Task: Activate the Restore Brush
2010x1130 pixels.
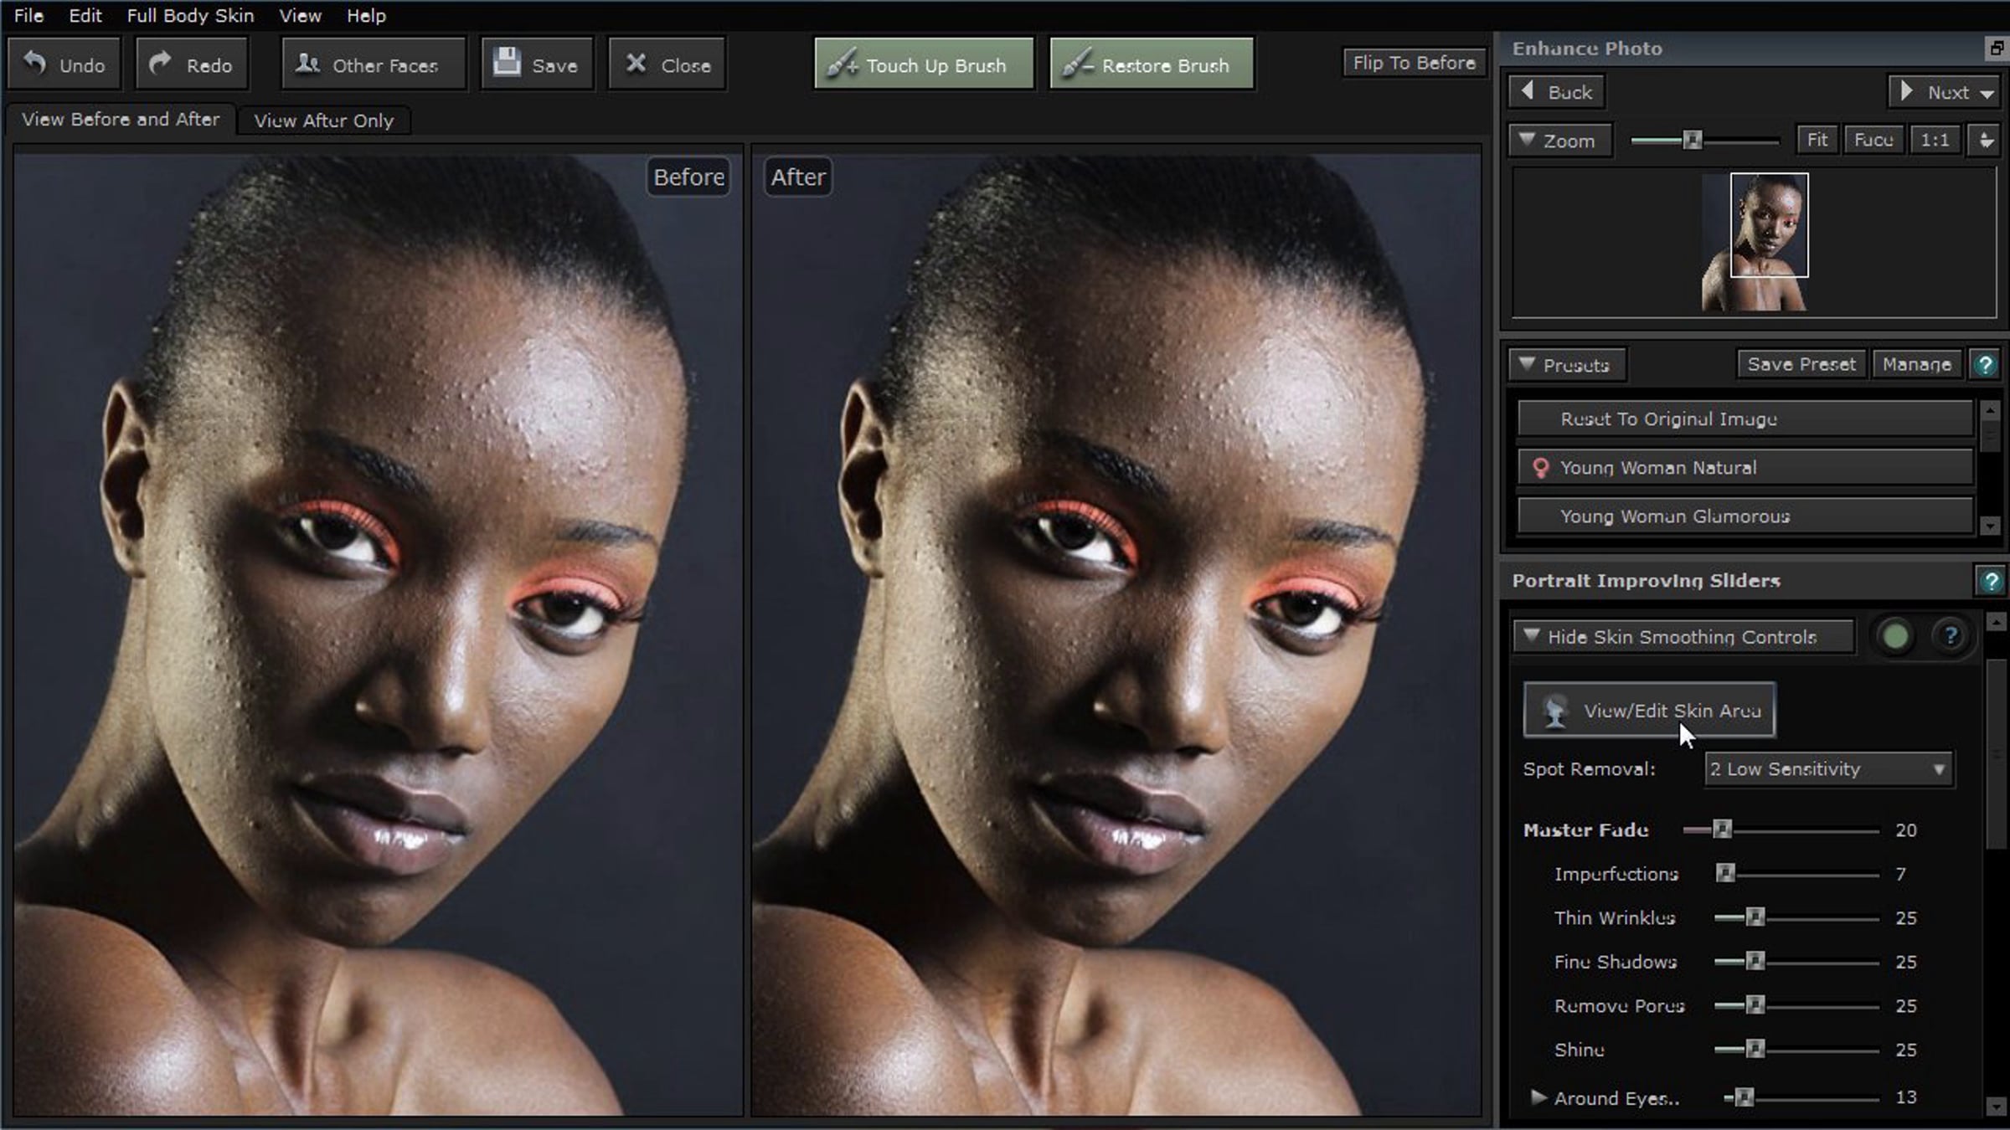Action: pyautogui.click(x=1152, y=64)
